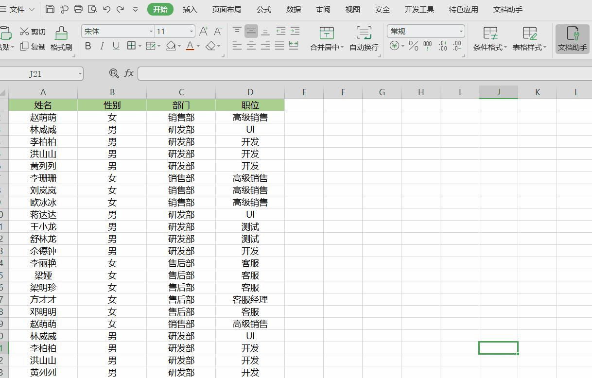The height and width of the screenshot is (378, 592).
Task: Toggle underline formatting
Action: click(x=116, y=46)
